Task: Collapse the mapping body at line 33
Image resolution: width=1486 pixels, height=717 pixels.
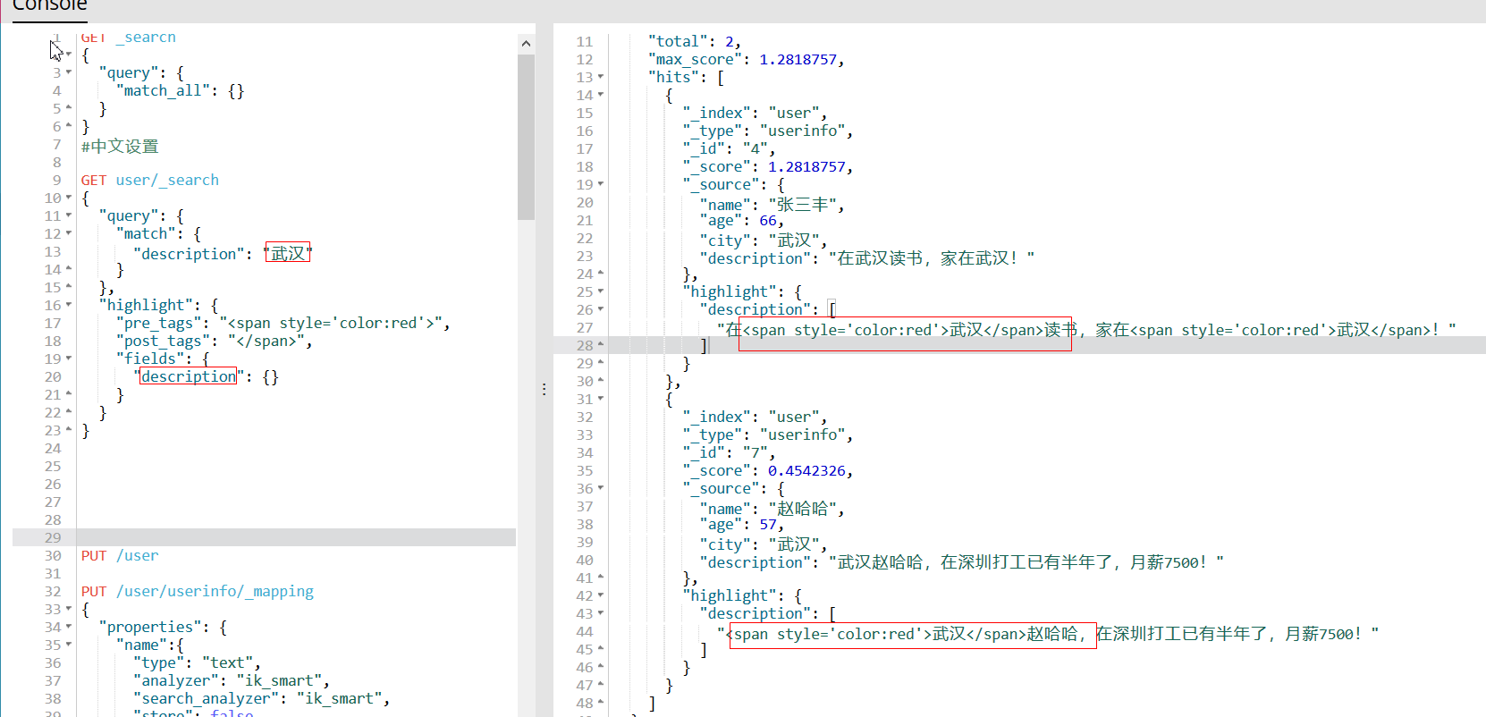Action: pos(69,609)
